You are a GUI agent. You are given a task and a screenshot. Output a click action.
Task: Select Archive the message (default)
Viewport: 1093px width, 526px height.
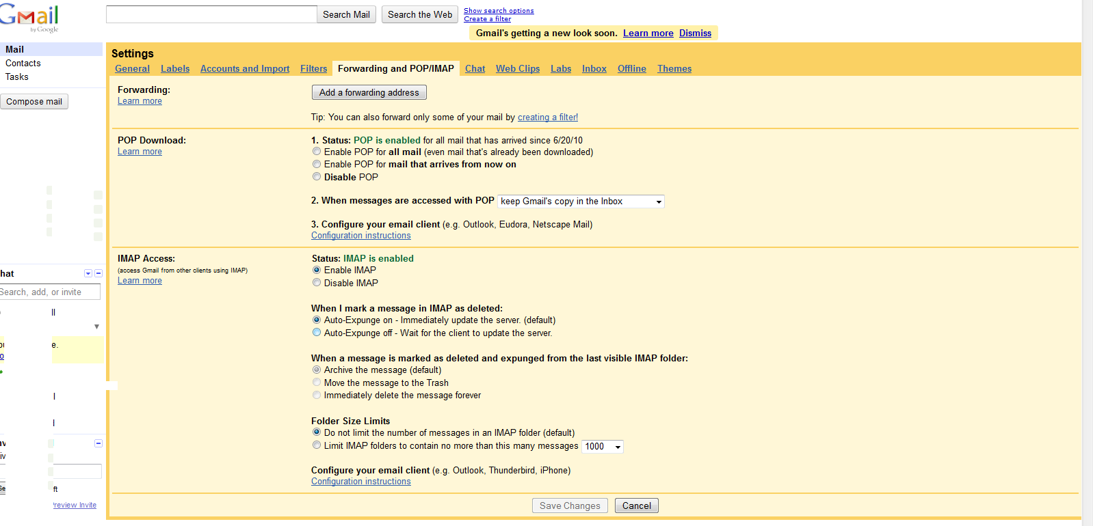(x=316, y=370)
